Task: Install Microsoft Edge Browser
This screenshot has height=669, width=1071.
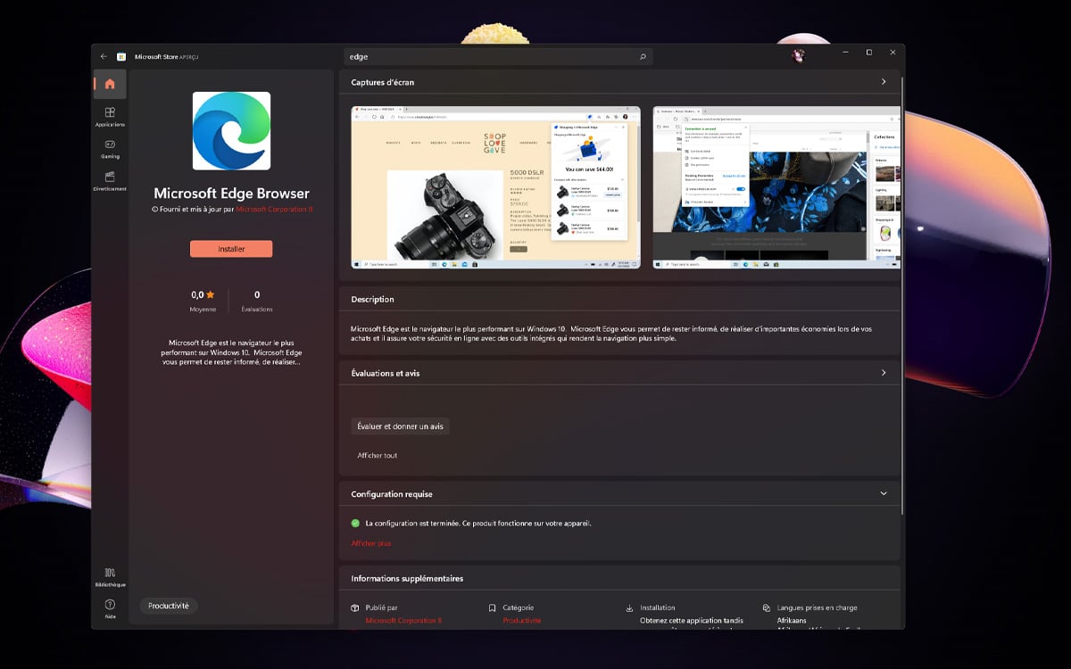Action: click(230, 249)
